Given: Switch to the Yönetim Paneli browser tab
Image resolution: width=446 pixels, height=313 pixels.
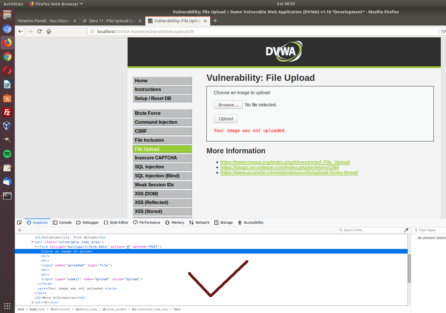Looking at the screenshot, I should pos(47,21).
